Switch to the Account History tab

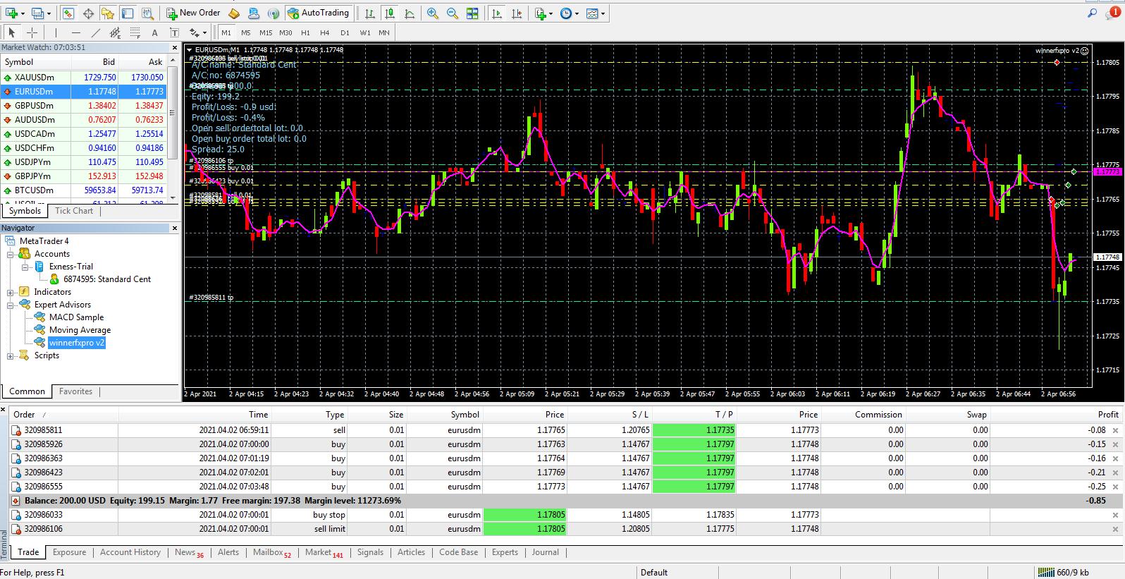pyautogui.click(x=130, y=552)
